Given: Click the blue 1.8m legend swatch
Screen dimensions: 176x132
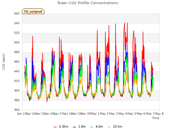Looking at the screenshot, I should tap(75, 127).
